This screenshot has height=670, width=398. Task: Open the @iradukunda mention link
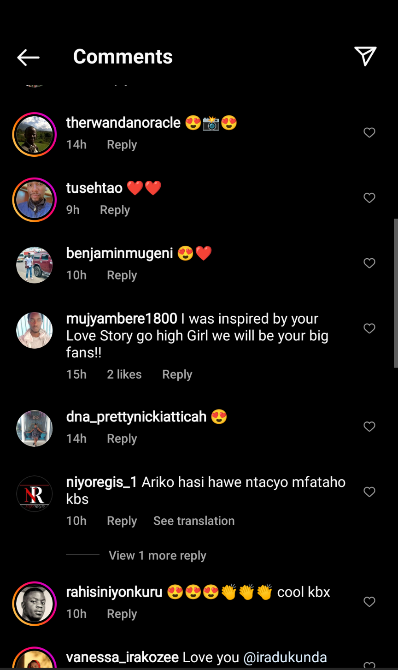[285, 657]
